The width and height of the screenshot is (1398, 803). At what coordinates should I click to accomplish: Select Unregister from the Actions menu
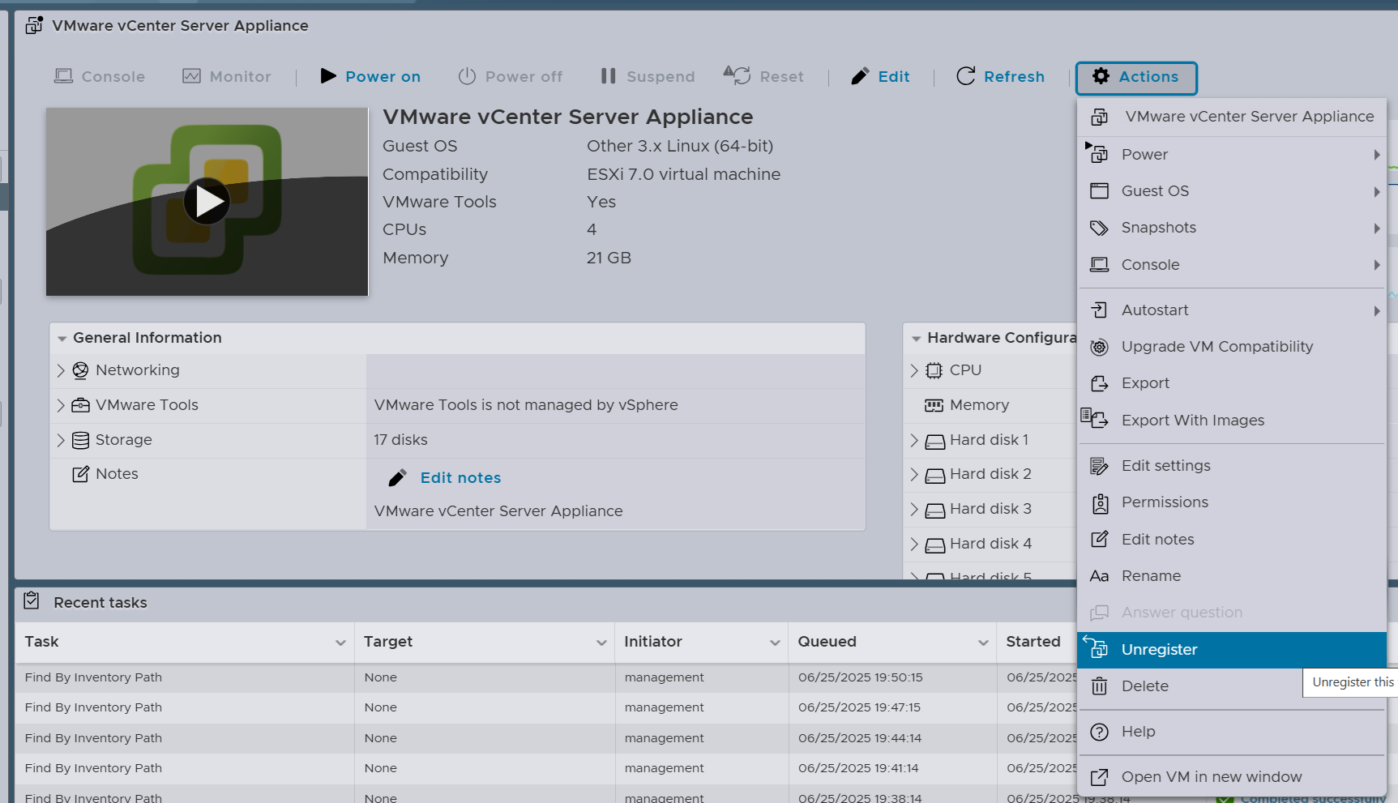click(x=1159, y=650)
